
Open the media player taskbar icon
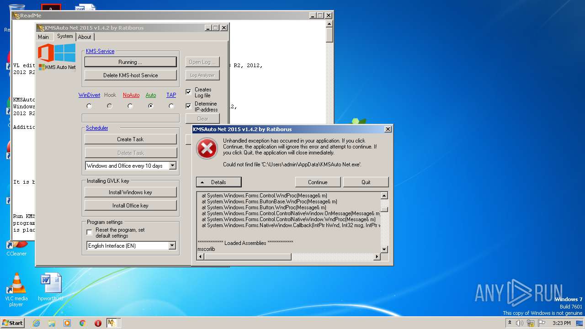tap(67, 323)
